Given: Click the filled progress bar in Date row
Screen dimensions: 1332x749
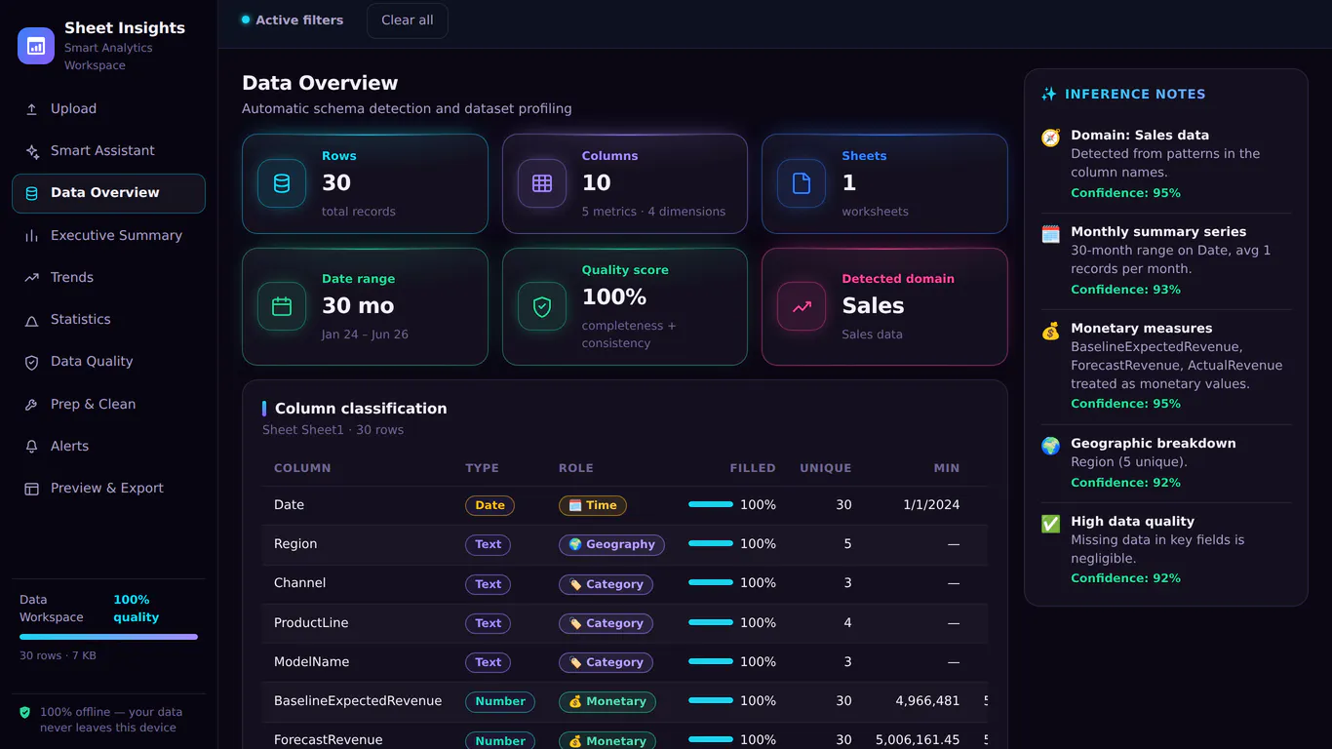Looking at the screenshot, I should click(711, 505).
